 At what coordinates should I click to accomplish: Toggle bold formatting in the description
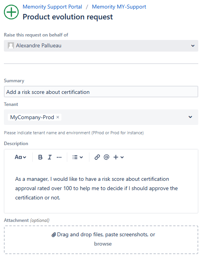tap(40, 157)
